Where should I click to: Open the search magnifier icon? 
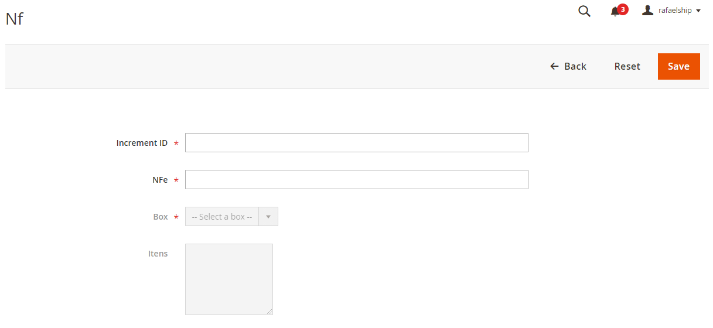coord(584,11)
